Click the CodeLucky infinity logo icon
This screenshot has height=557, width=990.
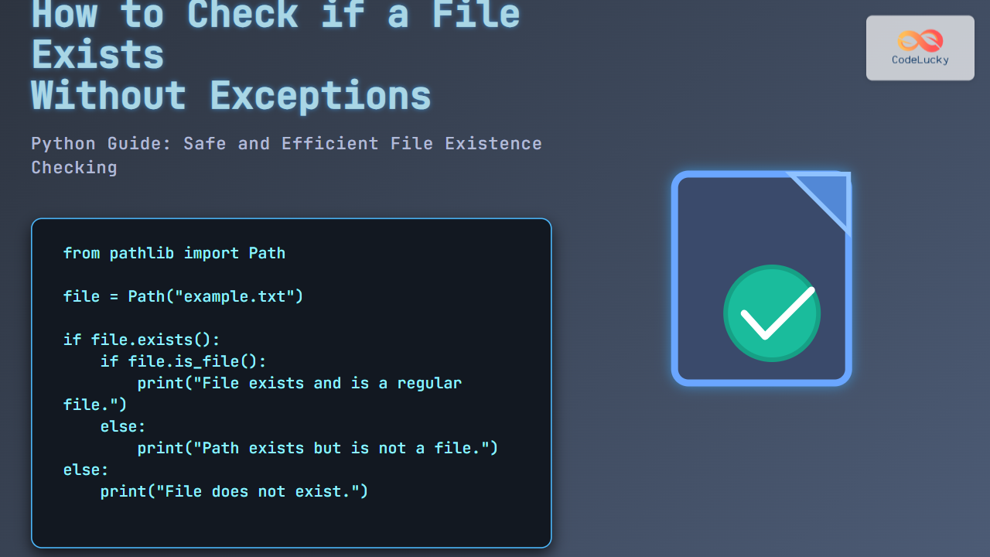tap(920, 40)
